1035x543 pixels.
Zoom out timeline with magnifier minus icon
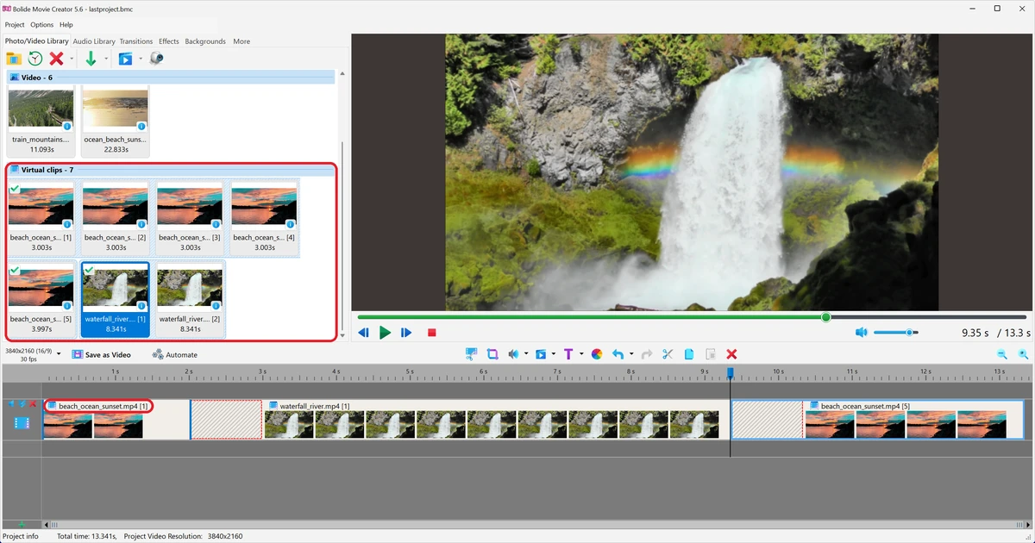1002,354
